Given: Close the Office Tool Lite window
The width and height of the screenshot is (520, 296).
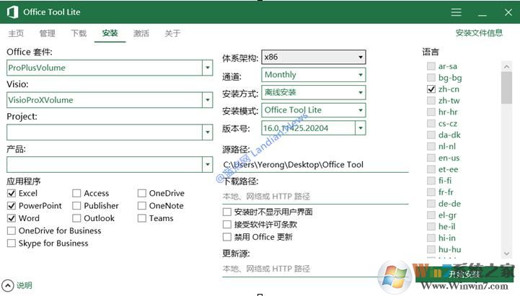Looking at the screenshot, I should click(x=506, y=12).
